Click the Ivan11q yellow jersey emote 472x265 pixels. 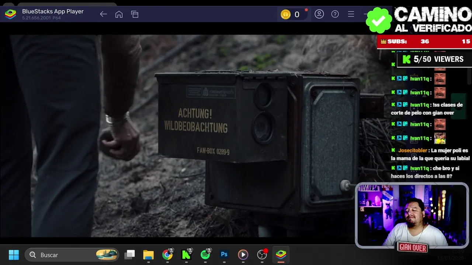point(440,138)
